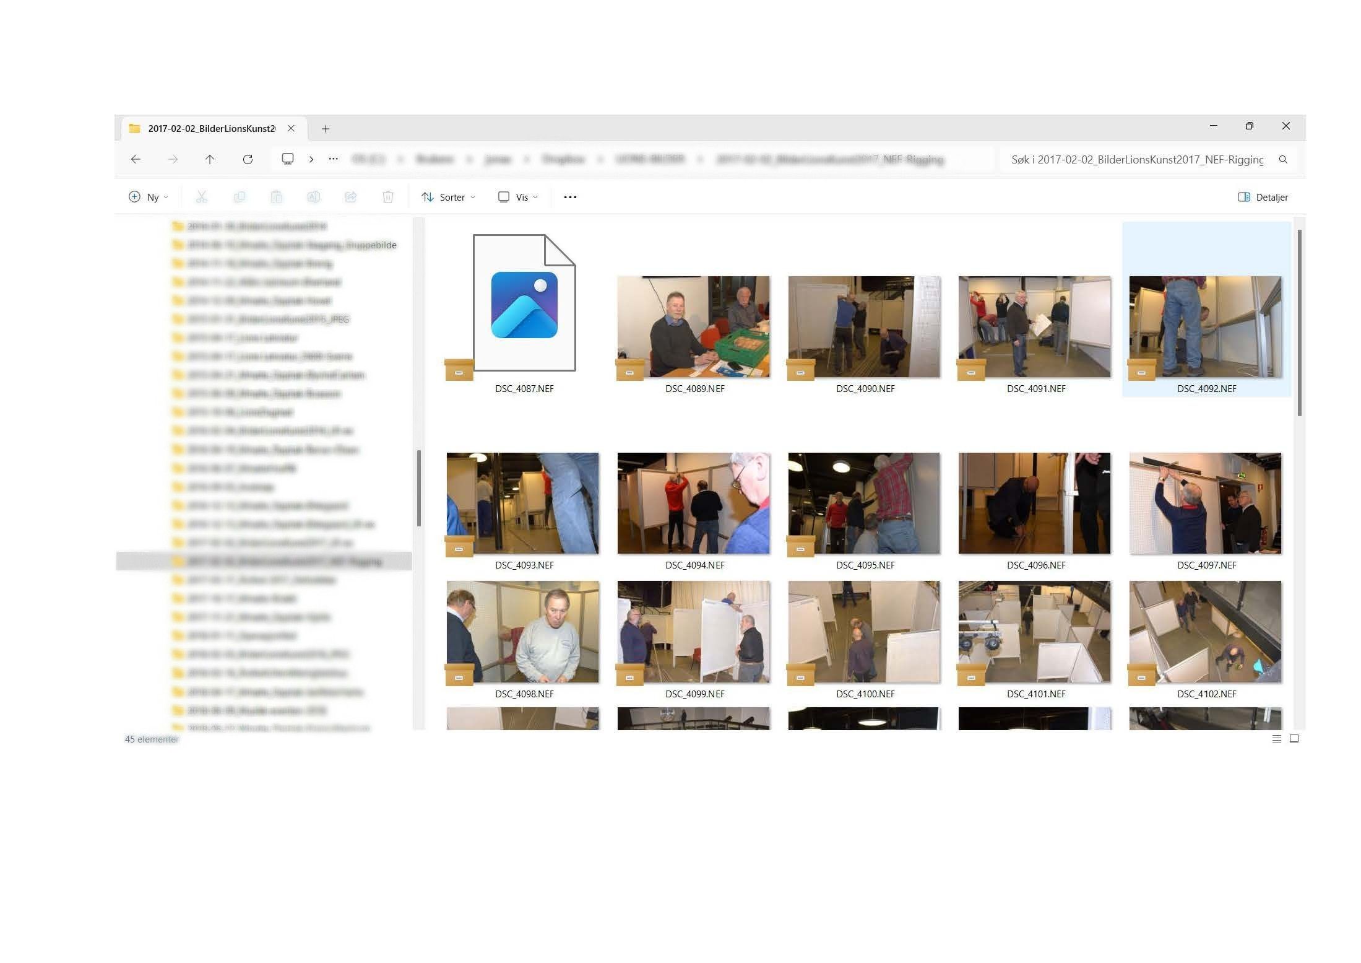The image size is (1361, 963).
Task: Select the Cut tool in the toolbar
Action: (x=202, y=197)
